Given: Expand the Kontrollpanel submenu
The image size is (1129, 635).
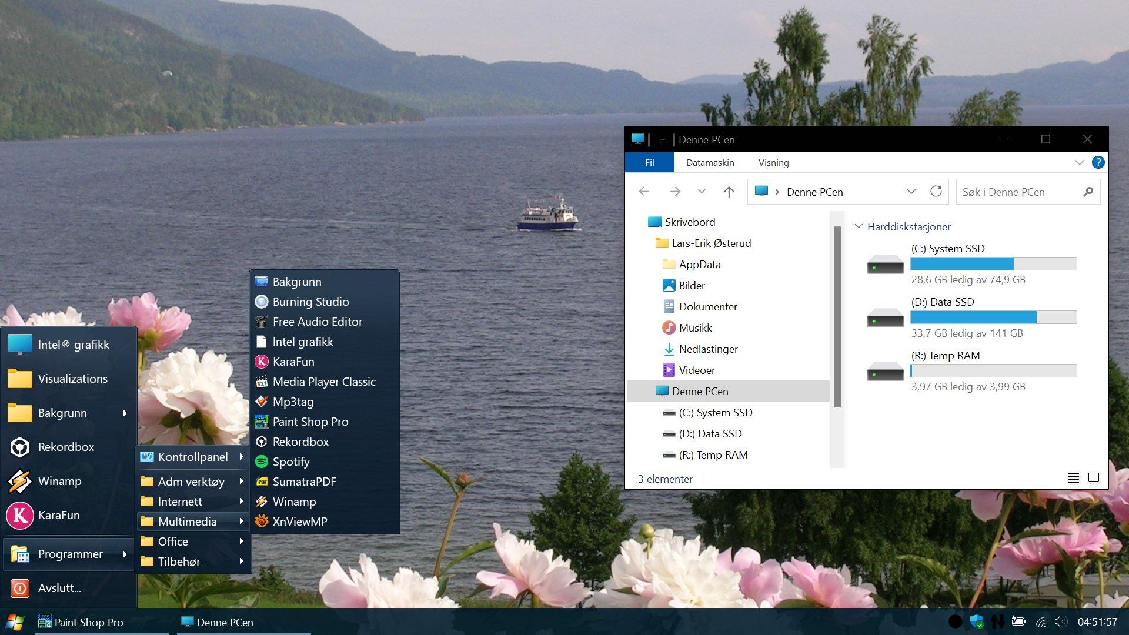Looking at the screenshot, I should tap(193, 457).
